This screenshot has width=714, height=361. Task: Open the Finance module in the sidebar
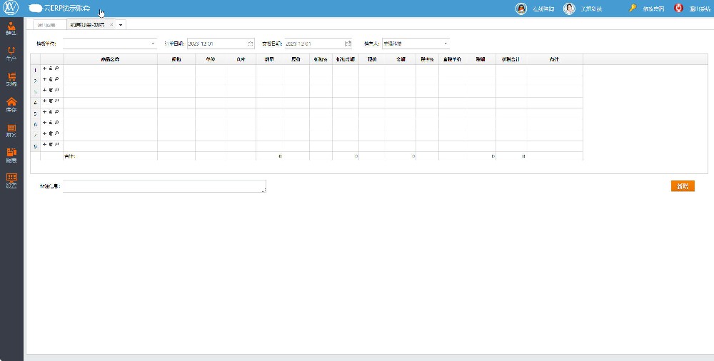pyautogui.click(x=11, y=130)
